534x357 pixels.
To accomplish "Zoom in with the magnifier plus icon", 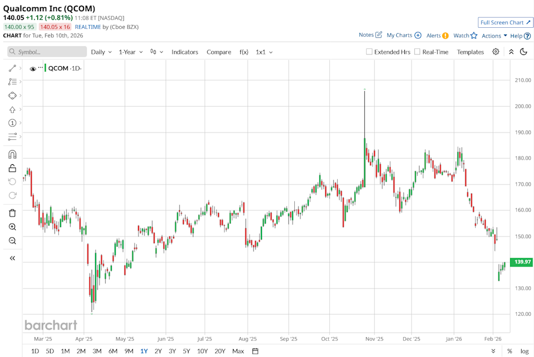I will [12, 227].
